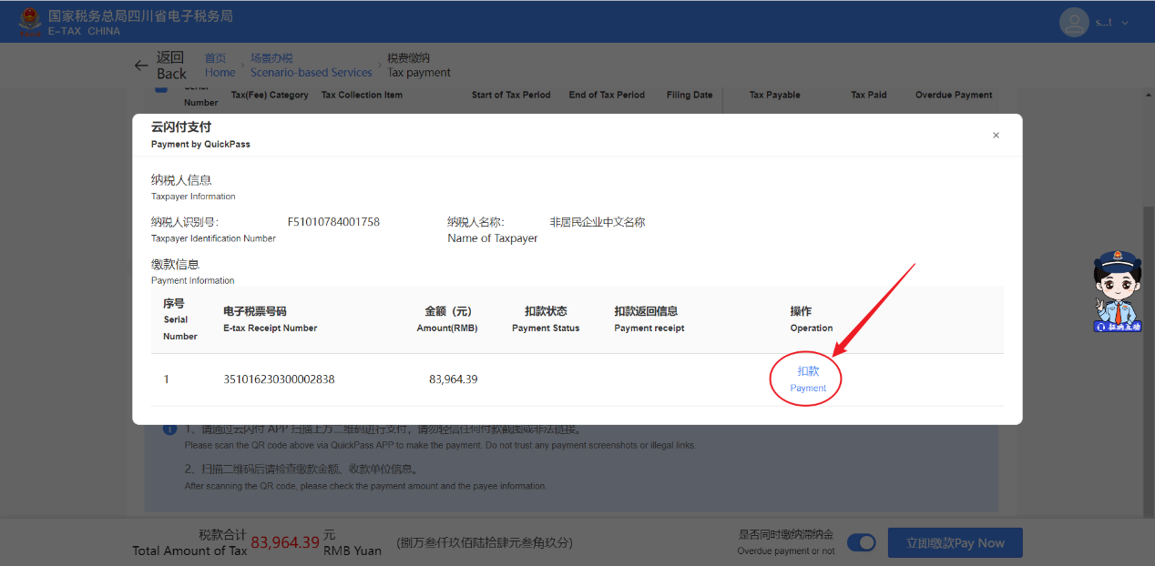
Task: Open the user avatar profile icon
Action: (1076, 23)
